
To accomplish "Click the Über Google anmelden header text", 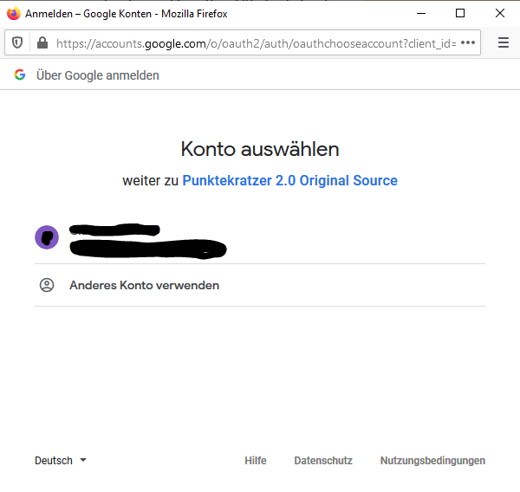I will (x=97, y=75).
